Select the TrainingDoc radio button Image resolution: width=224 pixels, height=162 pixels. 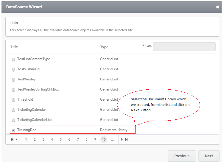(13, 130)
